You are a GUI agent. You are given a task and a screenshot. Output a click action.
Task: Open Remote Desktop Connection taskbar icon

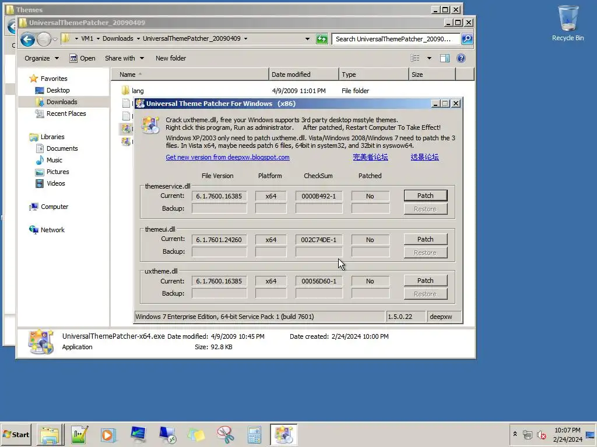pos(167,434)
